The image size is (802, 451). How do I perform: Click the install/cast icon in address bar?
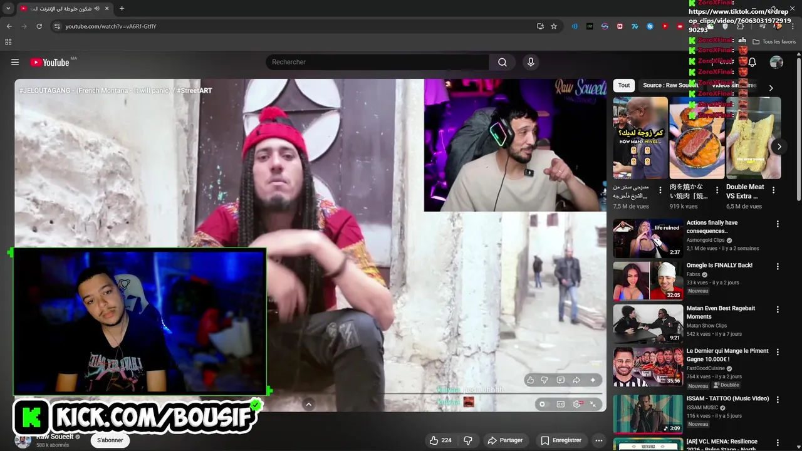click(x=540, y=26)
